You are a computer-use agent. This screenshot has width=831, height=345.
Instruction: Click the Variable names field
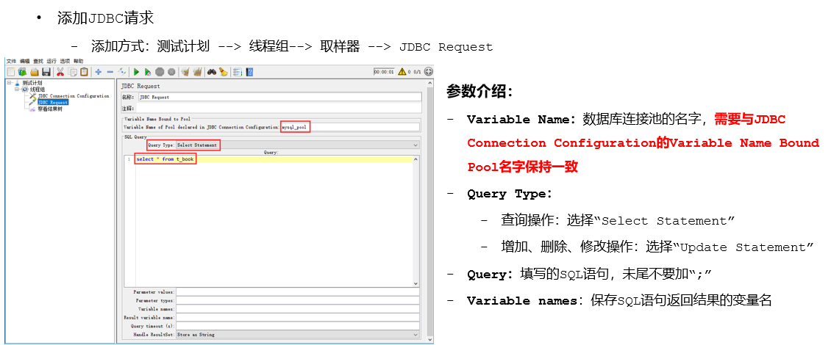(297, 308)
